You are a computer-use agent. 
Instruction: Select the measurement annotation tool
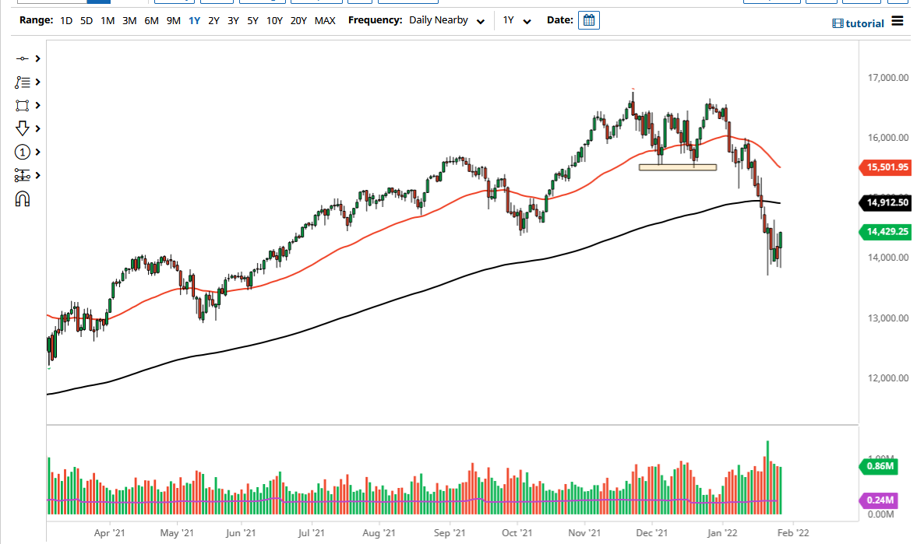(x=23, y=175)
